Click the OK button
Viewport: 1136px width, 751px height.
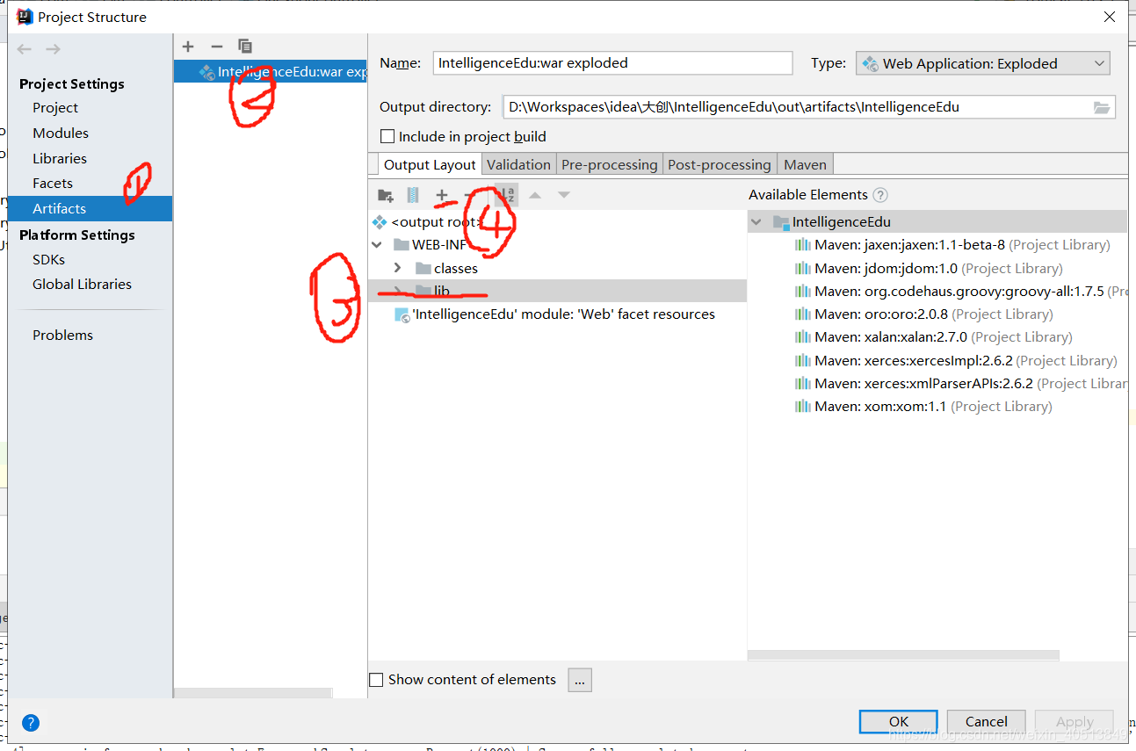click(899, 722)
